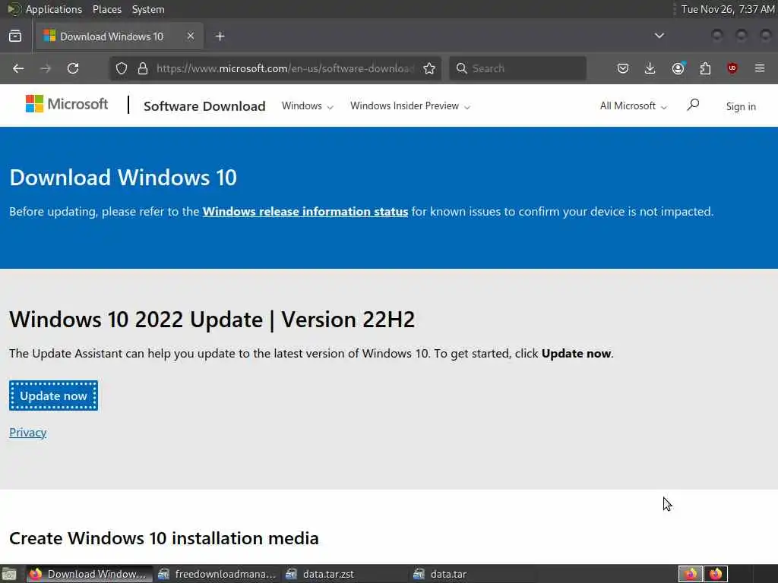Open the Firefox account icon
This screenshot has width=778, height=583.
[678, 68]
